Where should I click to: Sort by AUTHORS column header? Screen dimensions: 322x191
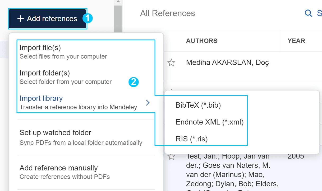pyautogui.click(x=202, y=41)
